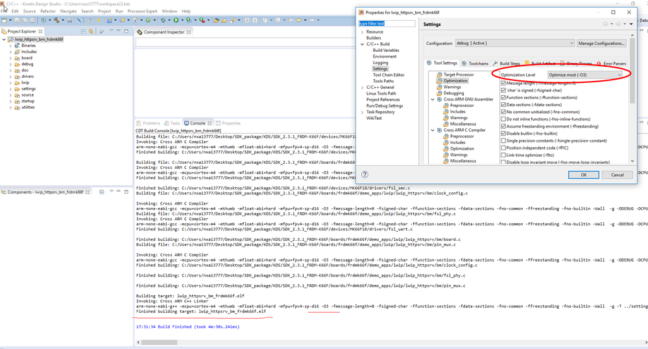The height and width of the screenshot is (349, 648).
Task: Open the Configuration debug [Active] dropdown
Action: tap(515, 43)
